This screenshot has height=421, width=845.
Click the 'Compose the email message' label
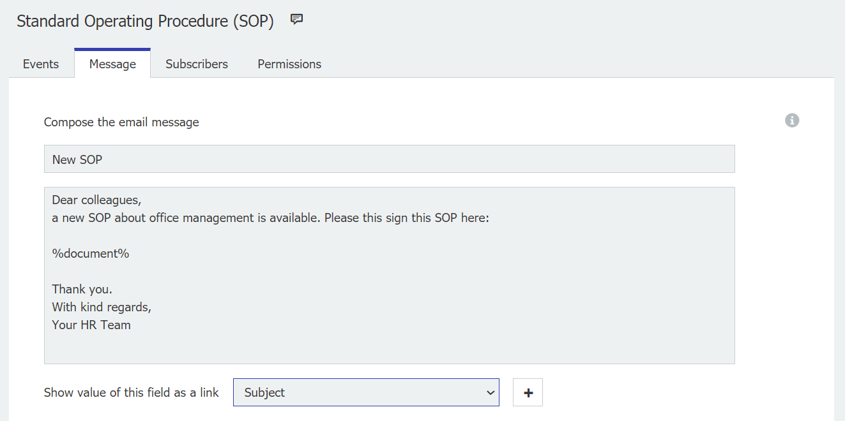(x=121, y=122)
